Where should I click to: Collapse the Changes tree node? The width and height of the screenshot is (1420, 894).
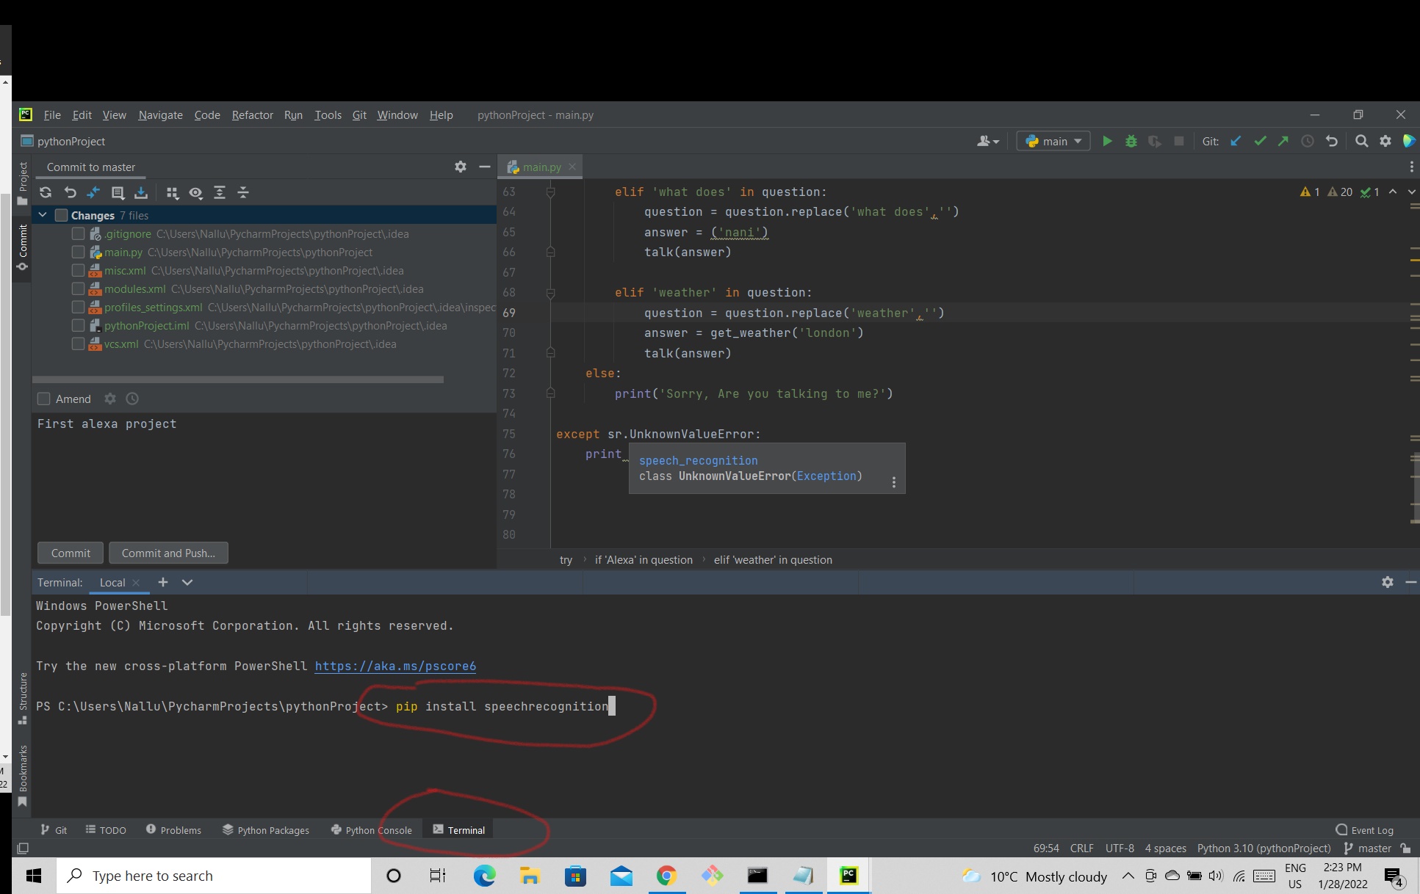(x=43, y=215)
